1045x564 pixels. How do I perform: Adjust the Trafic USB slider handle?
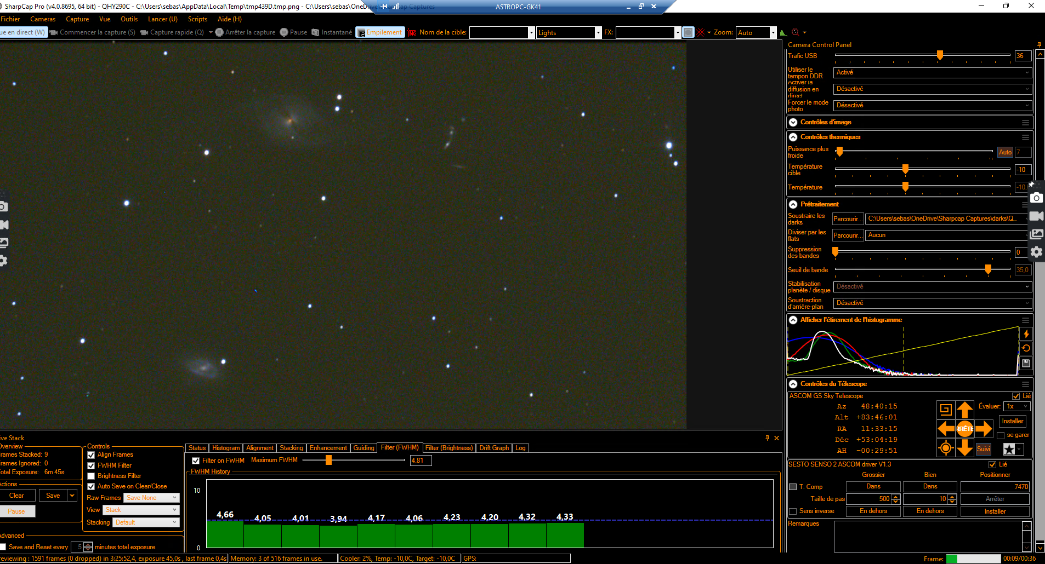tap(940, 55)
